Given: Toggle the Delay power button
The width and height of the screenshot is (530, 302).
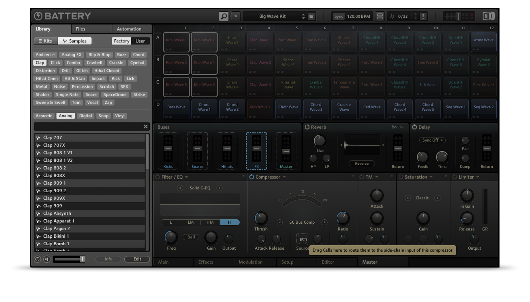Looking at the screenshot, I should point(414,127).
